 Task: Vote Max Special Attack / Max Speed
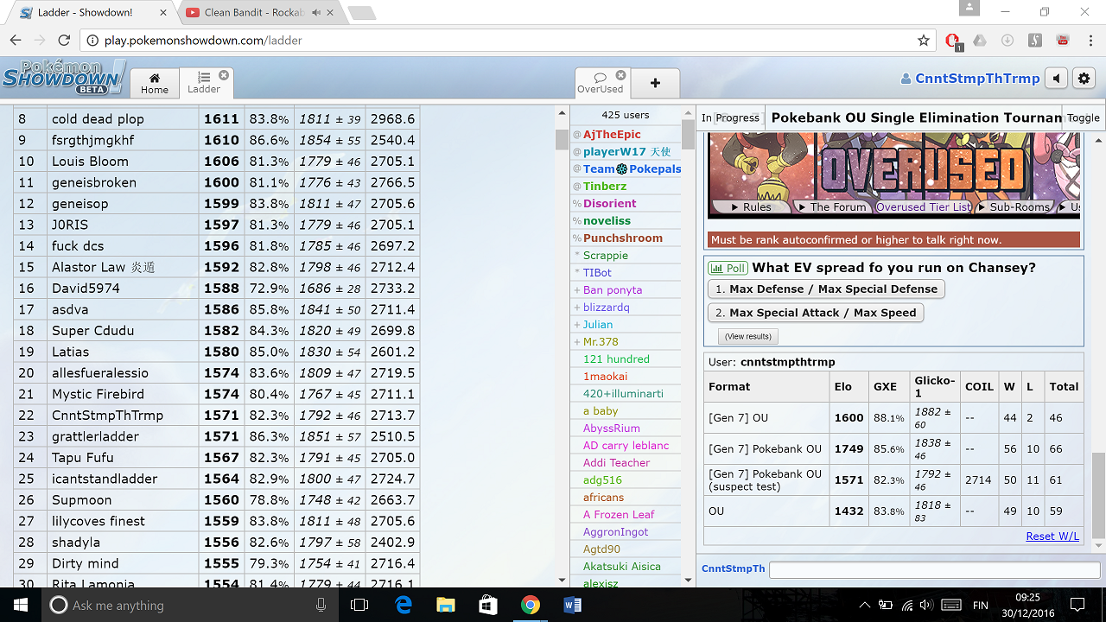click(816, 313)
